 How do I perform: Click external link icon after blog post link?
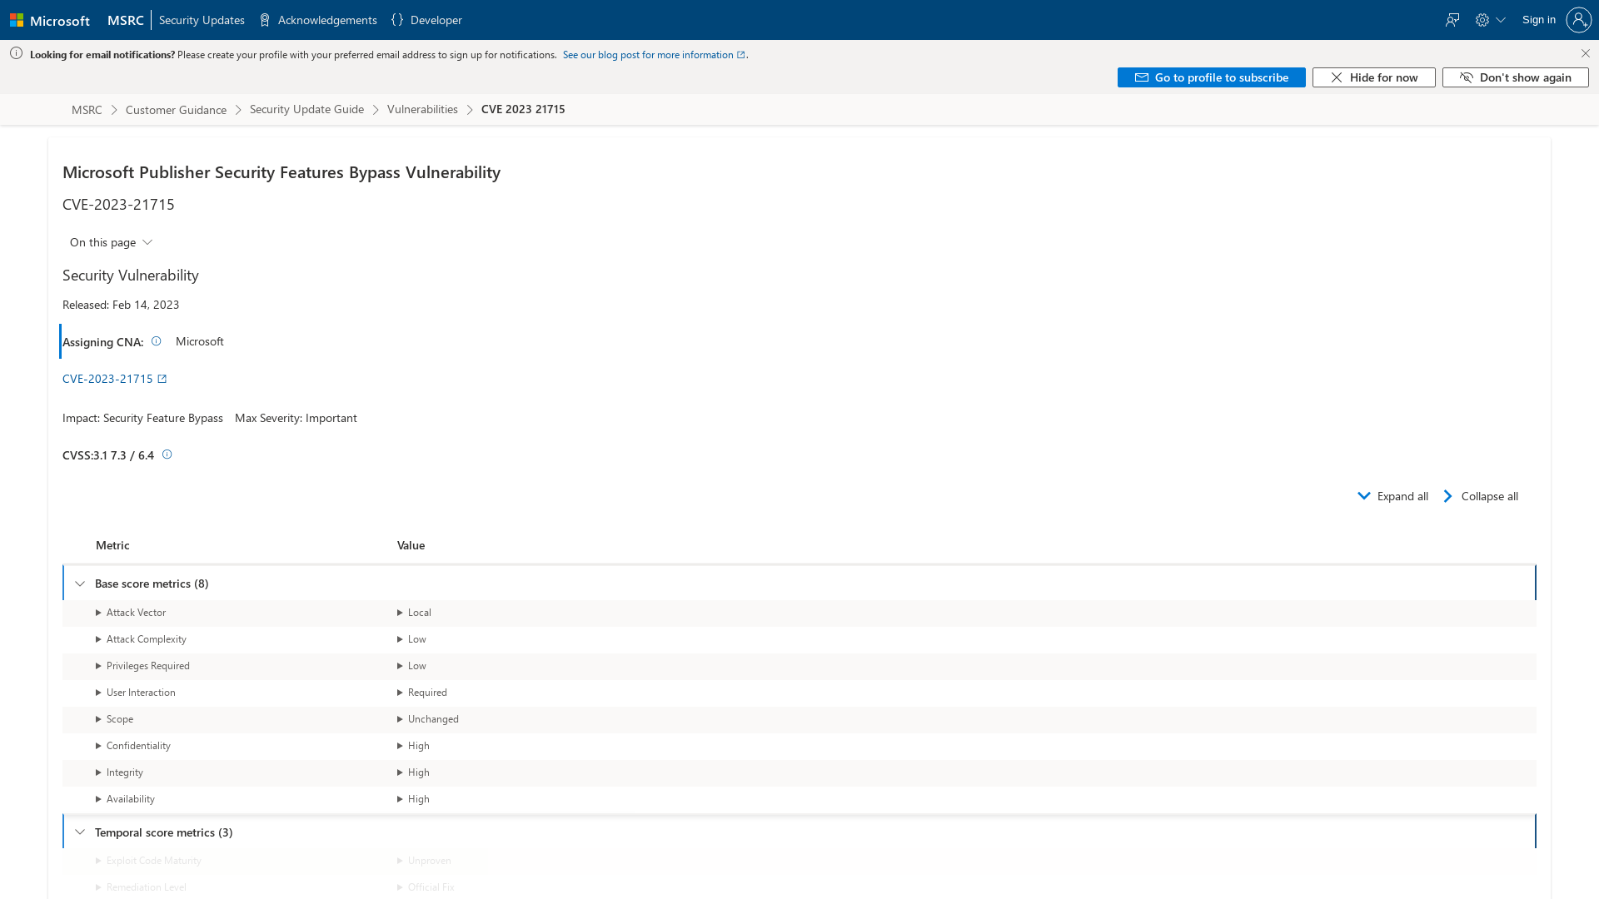pos(740,55)
